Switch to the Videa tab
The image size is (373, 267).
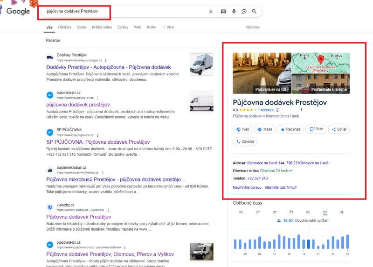tap(82, 27)
